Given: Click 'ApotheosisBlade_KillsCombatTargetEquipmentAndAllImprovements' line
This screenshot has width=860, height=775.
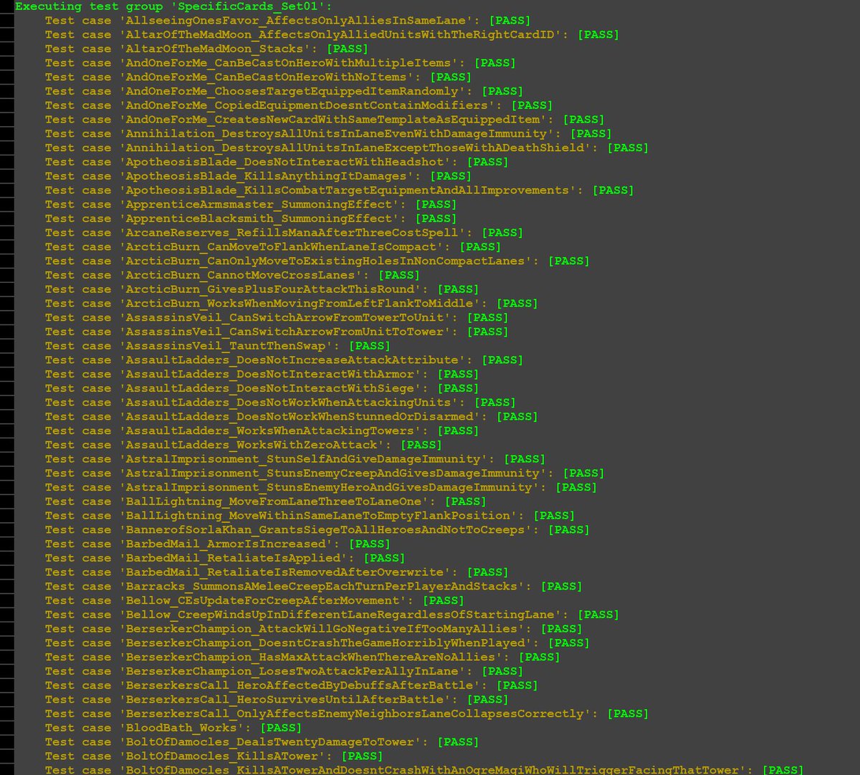Looking at the screenshot, I should click(340, 190).
